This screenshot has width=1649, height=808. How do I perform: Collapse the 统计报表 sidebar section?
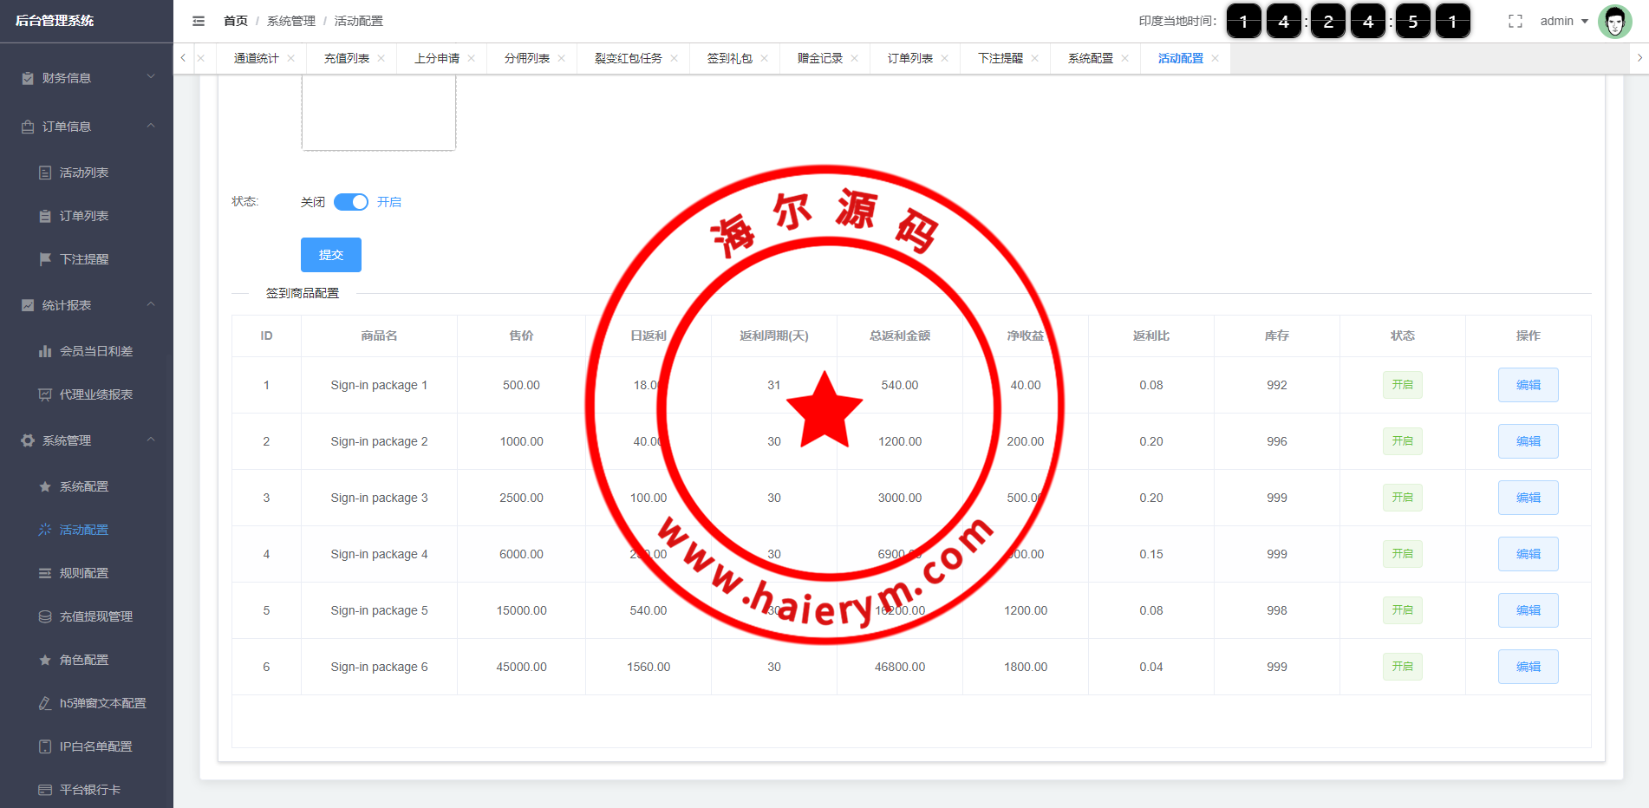[87, 305]
